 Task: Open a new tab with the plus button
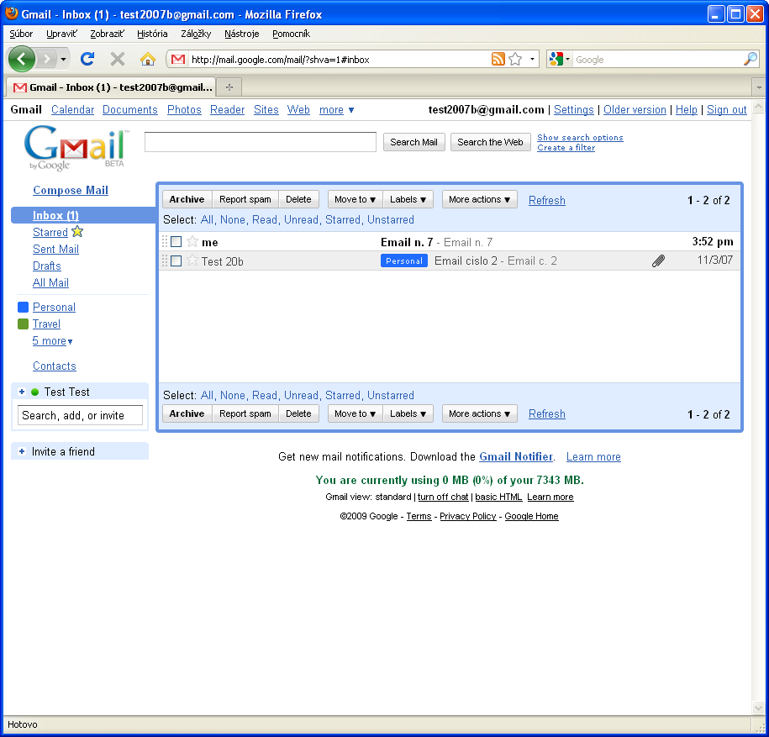229,87
